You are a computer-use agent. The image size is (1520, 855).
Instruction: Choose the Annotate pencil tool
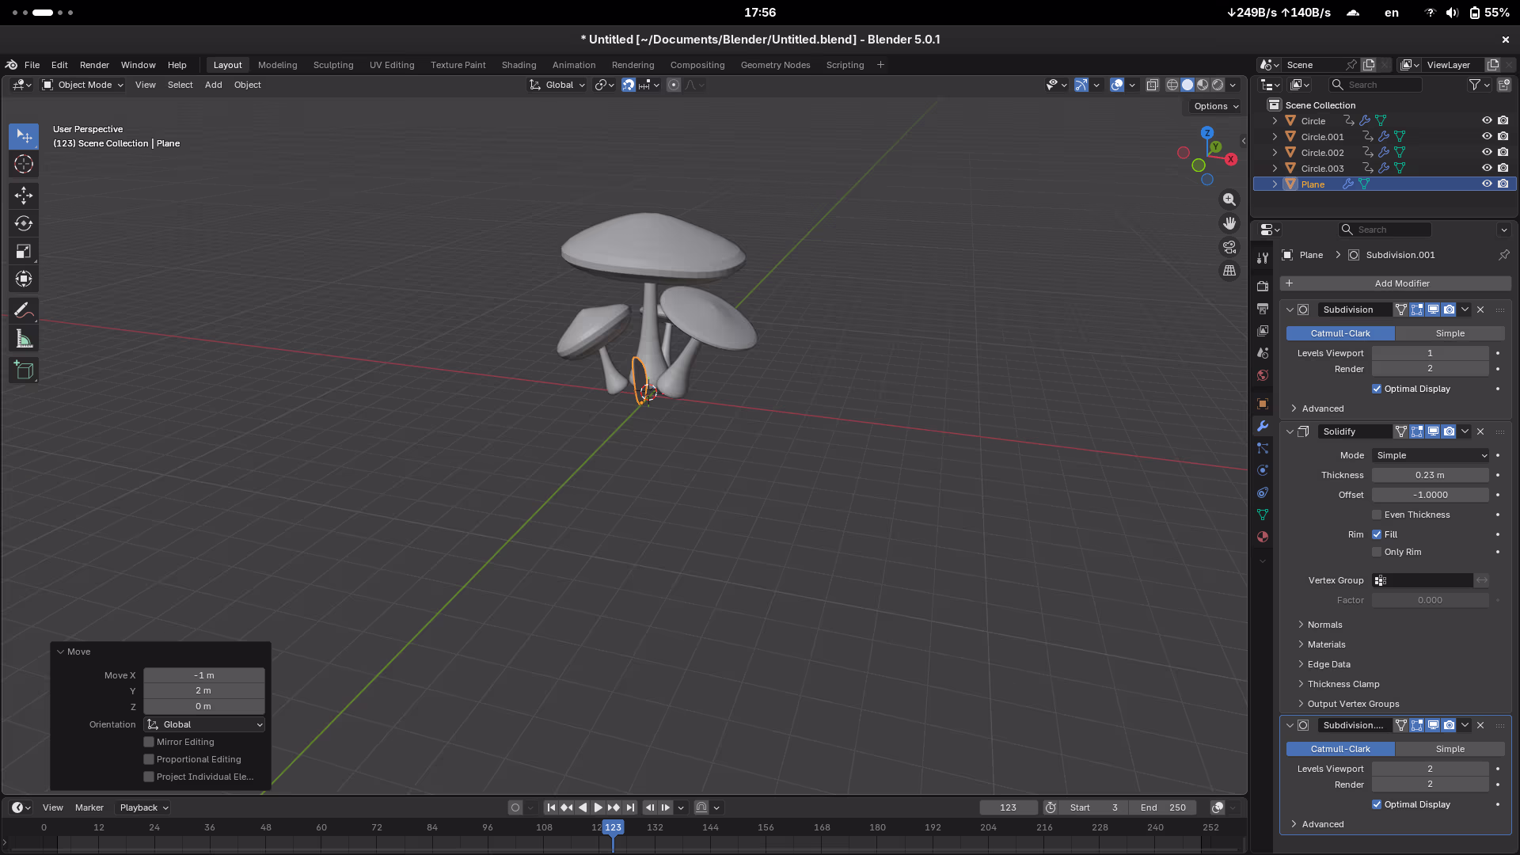24,310
